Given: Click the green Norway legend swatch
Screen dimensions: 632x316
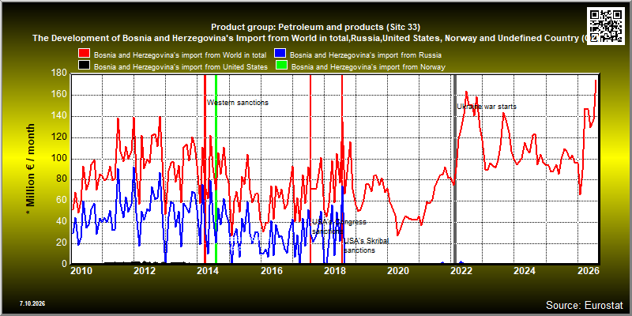Looking at the screenshot, I should pos(282,66).
